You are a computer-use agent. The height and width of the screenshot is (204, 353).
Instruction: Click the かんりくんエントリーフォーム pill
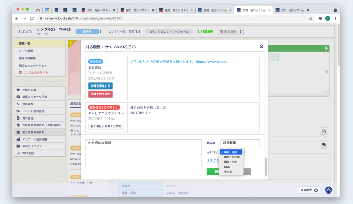169,31
